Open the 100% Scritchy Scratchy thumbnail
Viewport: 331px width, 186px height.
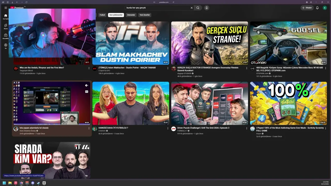288,103
